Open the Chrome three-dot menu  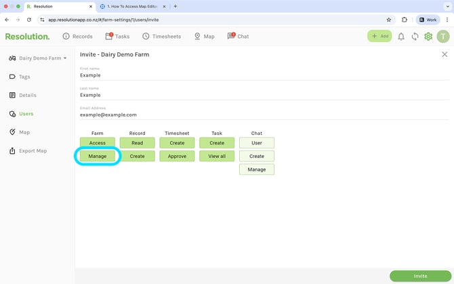point(447,20)
